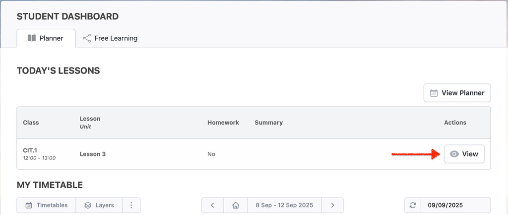Click the Class column header
The width and height of the screenshot is (508, 215).
point(31,123)
